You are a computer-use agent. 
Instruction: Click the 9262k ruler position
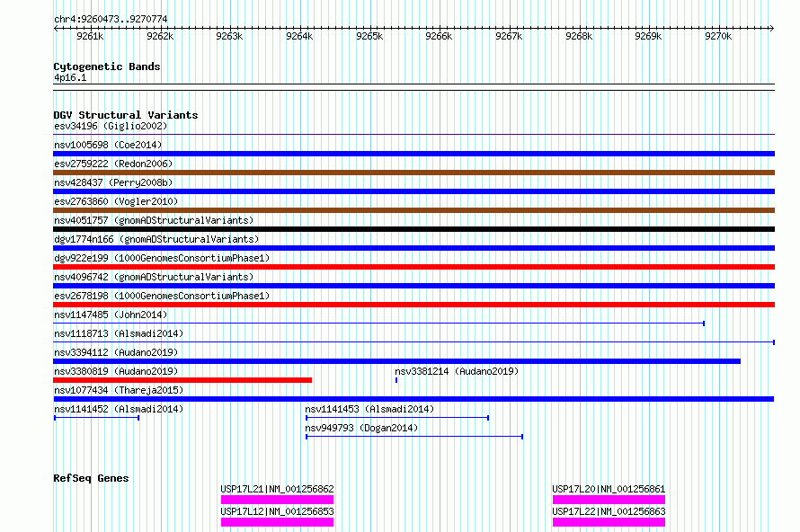(160, 36)
